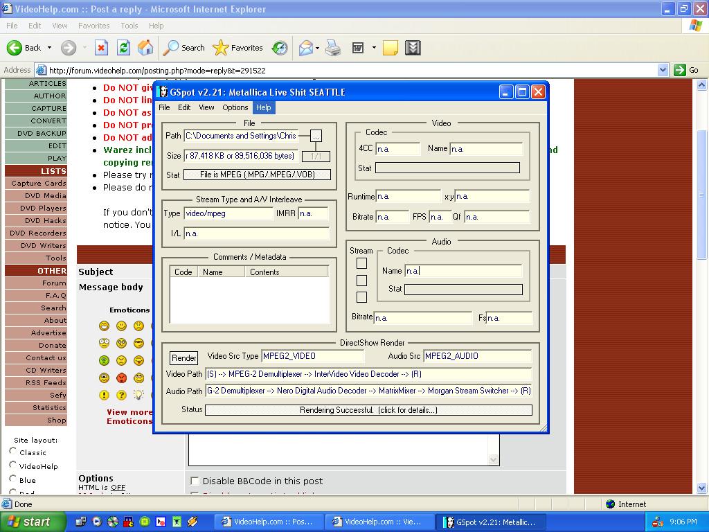Click the Video Src Type field MPEG2_VIDEO
This screenshot has width=709, height=532.
coord(312,356)
